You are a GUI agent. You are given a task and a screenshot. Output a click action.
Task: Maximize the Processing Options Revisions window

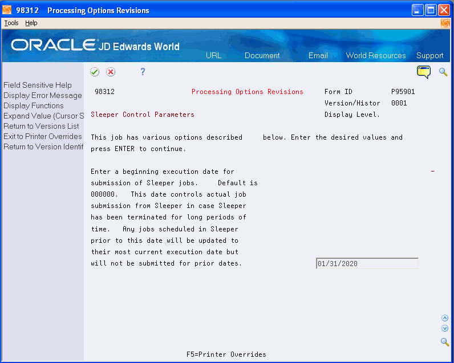(x=431, y=10)
